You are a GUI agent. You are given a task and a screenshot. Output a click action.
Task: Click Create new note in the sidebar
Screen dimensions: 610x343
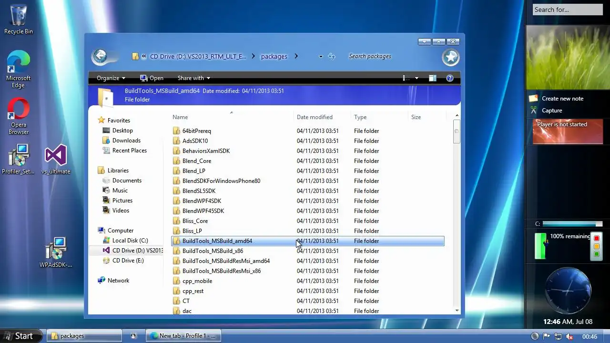[x=562, y=99]
